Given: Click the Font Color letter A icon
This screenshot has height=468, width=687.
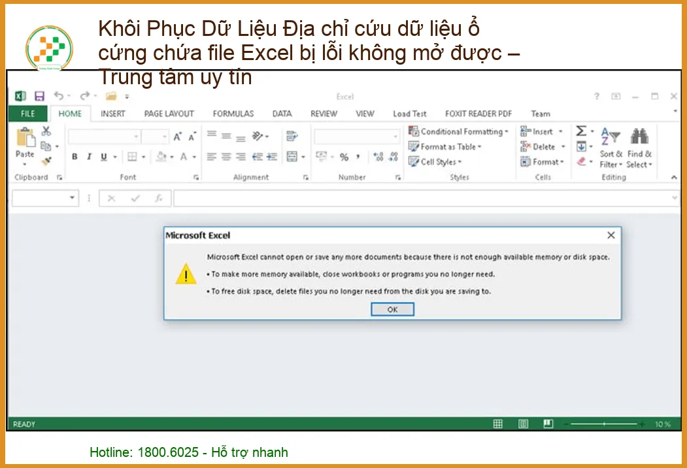Looking at the screenshot, I should [x=184, y=157].
